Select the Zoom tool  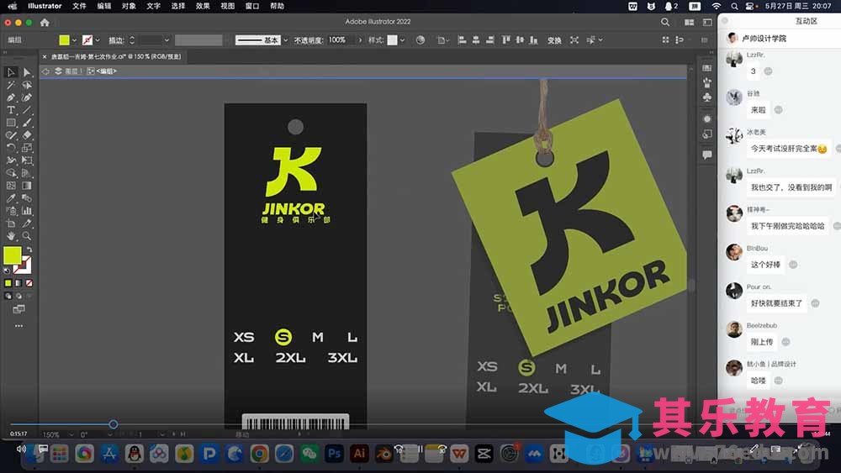pos(27,236)
